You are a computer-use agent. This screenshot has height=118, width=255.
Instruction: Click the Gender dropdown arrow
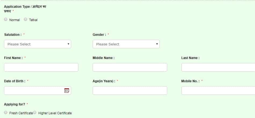tap(157, 44)
